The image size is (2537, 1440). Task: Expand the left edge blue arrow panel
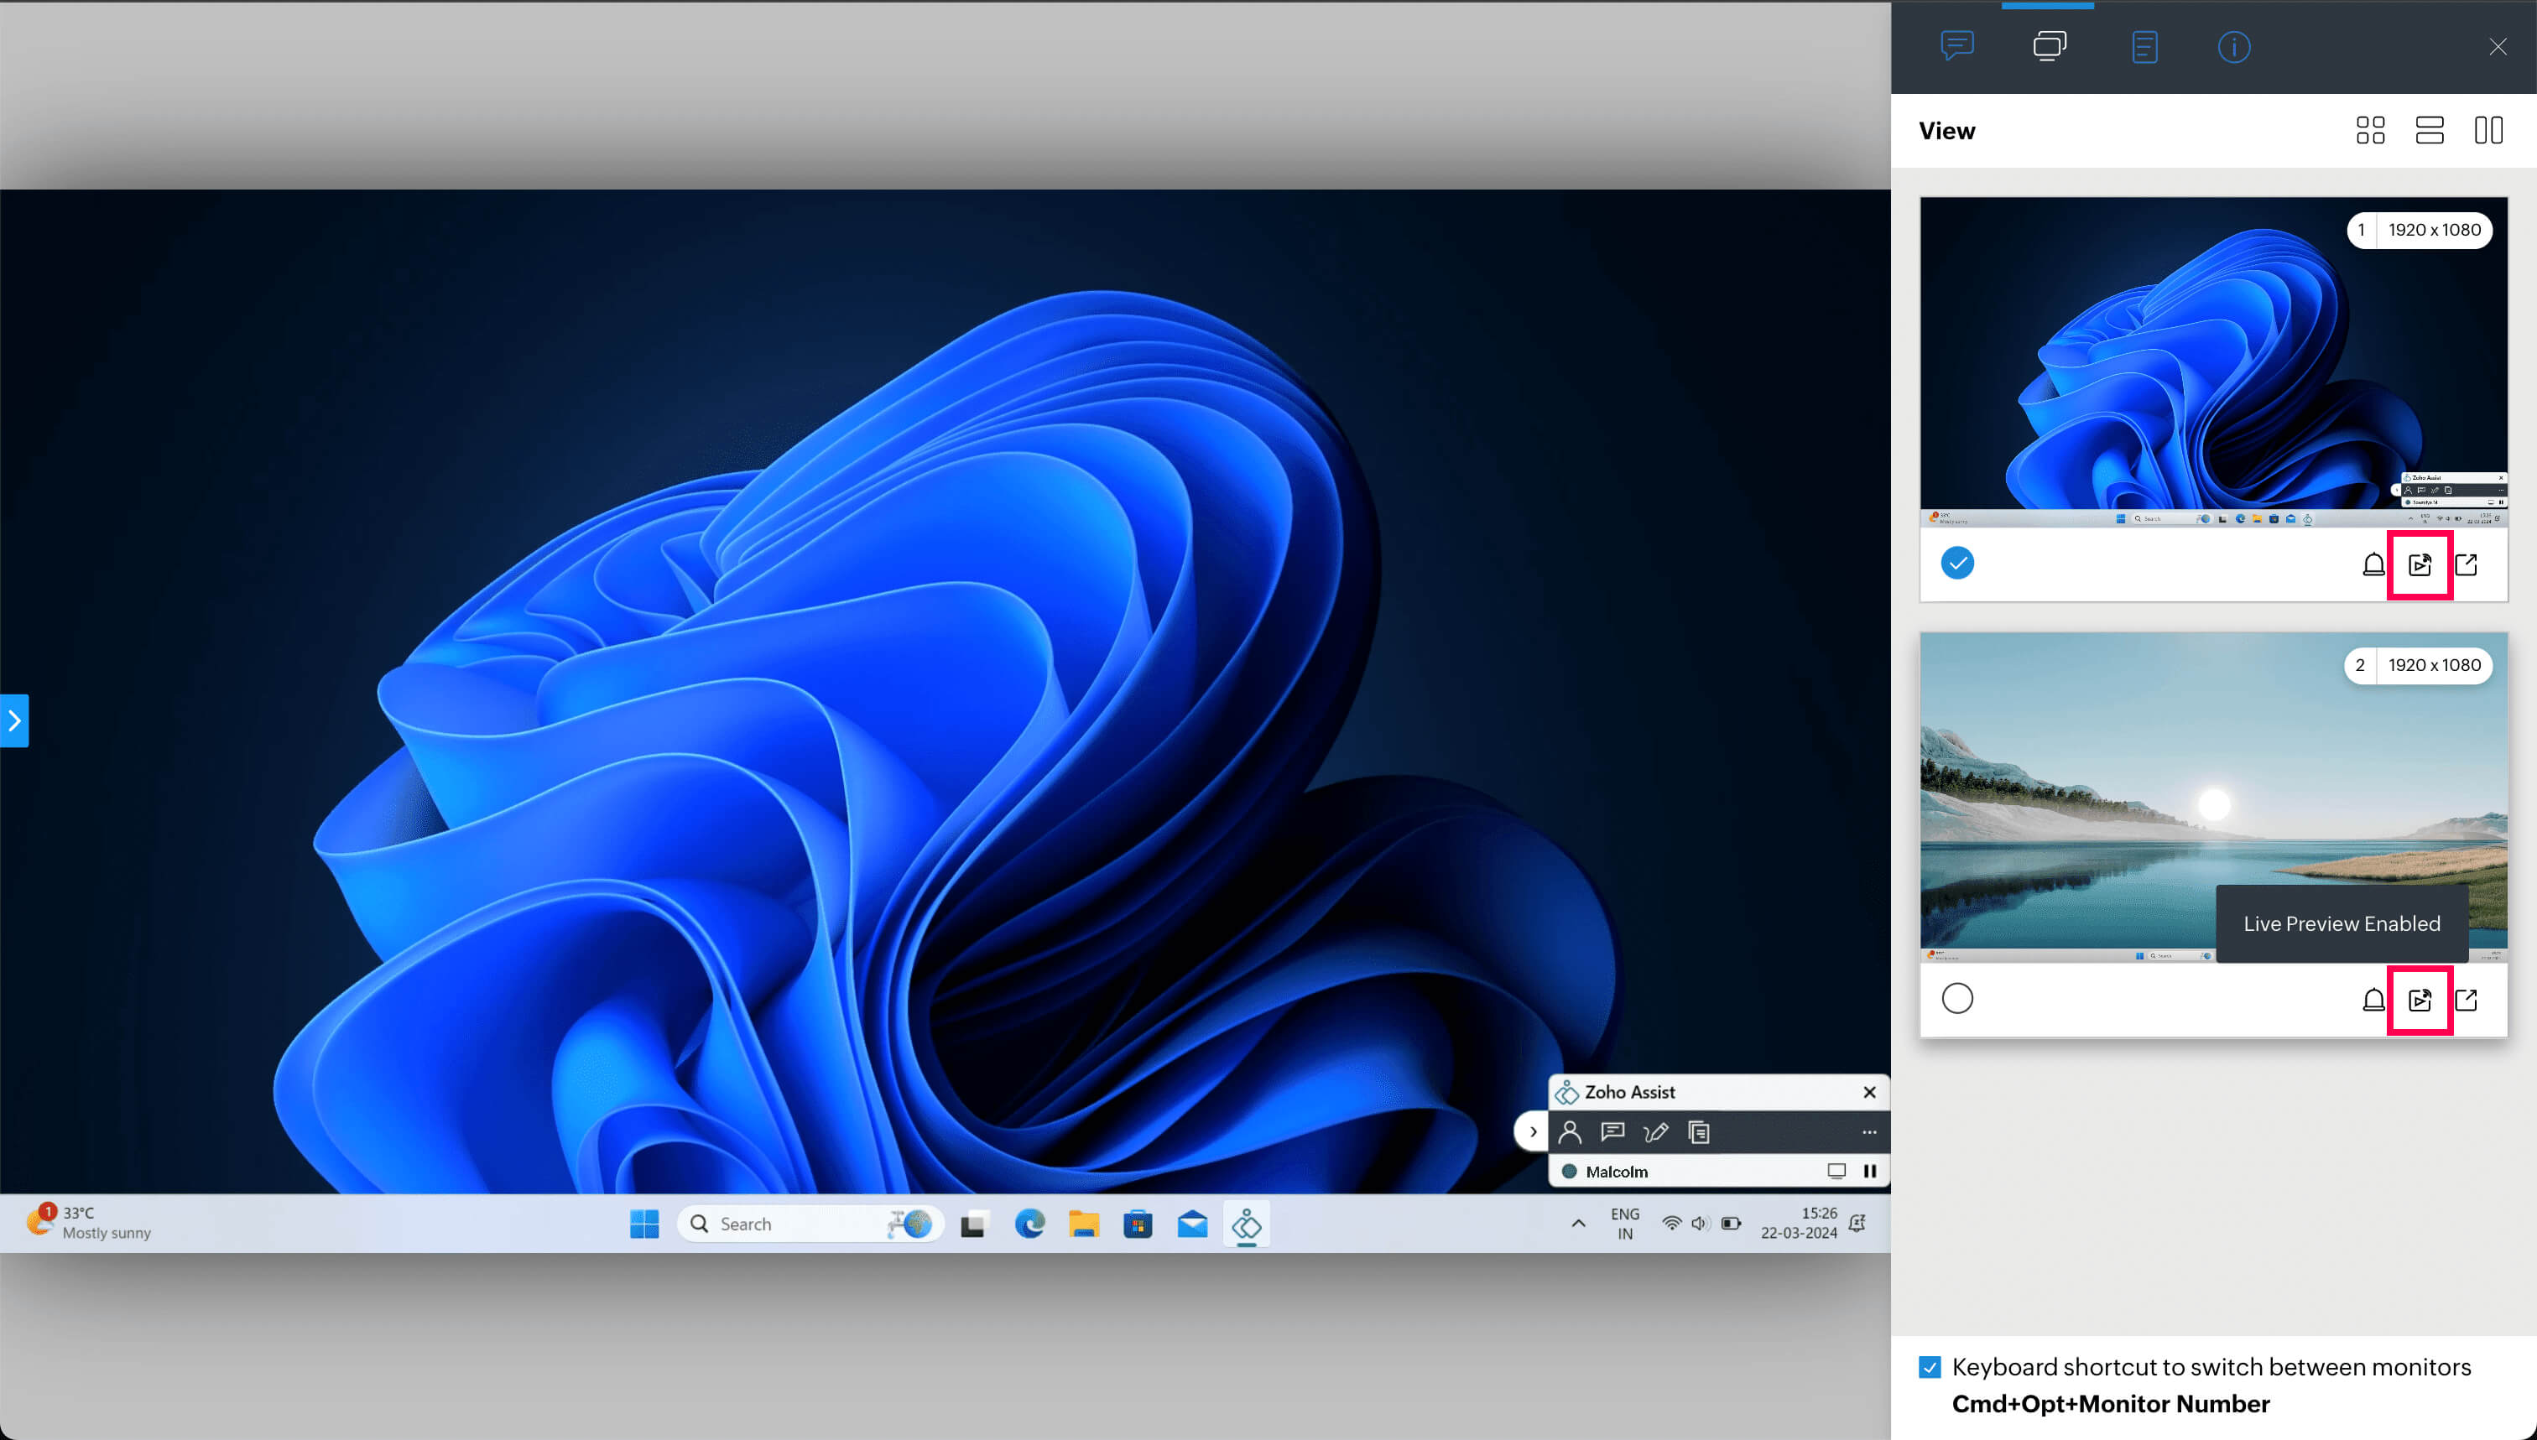click(14, 721)
